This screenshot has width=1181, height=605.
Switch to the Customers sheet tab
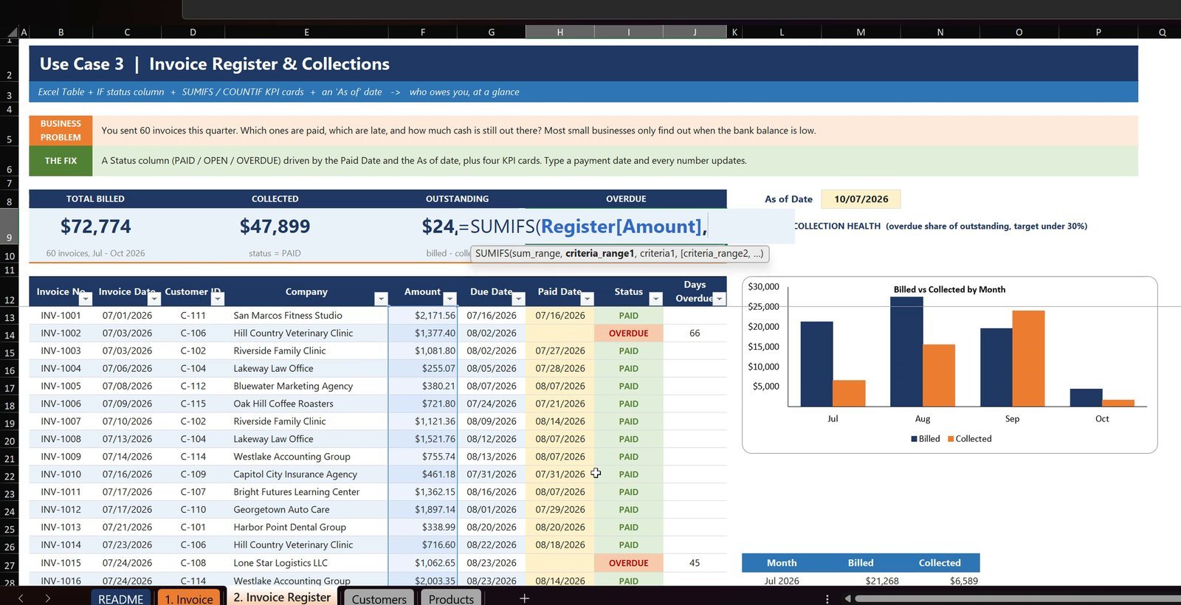379,598
